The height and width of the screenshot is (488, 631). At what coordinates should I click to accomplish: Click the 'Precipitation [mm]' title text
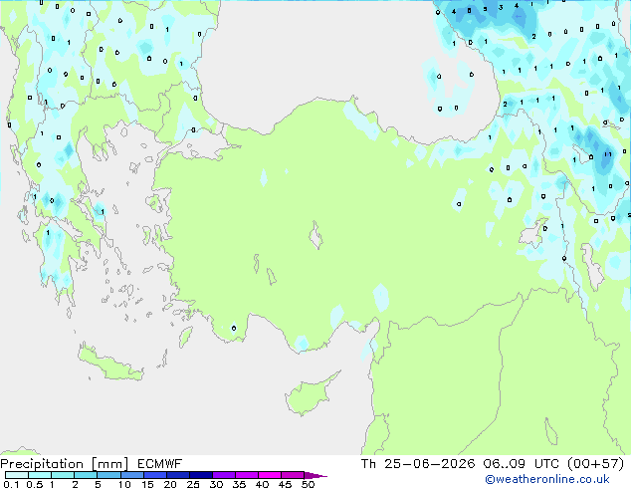(x=65, y=464)
